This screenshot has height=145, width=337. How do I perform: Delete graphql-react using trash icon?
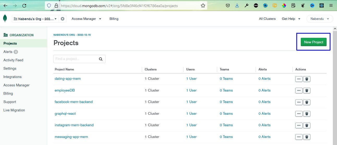pos(307,114)
